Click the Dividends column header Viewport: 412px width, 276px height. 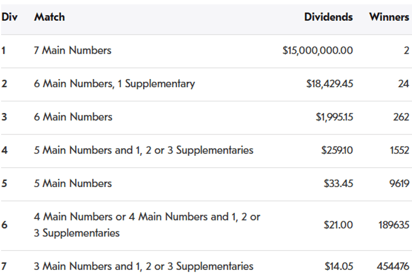click(328, 17)
